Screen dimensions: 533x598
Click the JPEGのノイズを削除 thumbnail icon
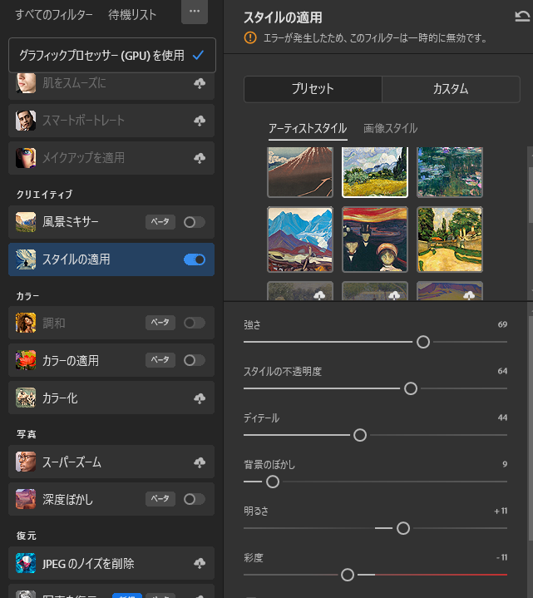[26, 563]
